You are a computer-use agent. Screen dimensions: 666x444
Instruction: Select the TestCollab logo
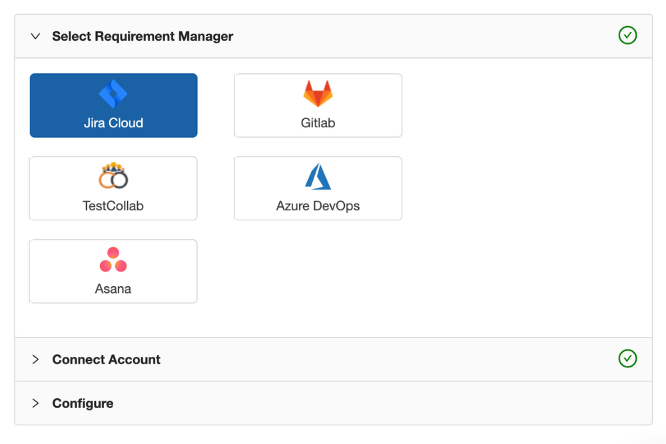click(x=113, y=176)
